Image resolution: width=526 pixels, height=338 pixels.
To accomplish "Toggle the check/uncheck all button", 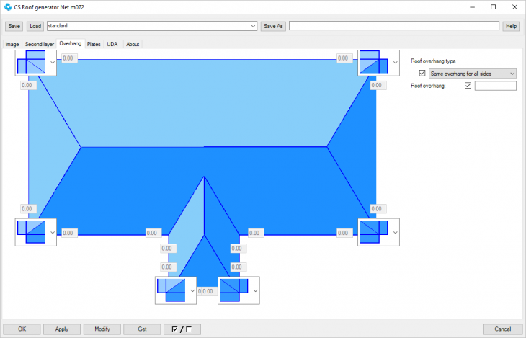I will [x=182, y=329].
